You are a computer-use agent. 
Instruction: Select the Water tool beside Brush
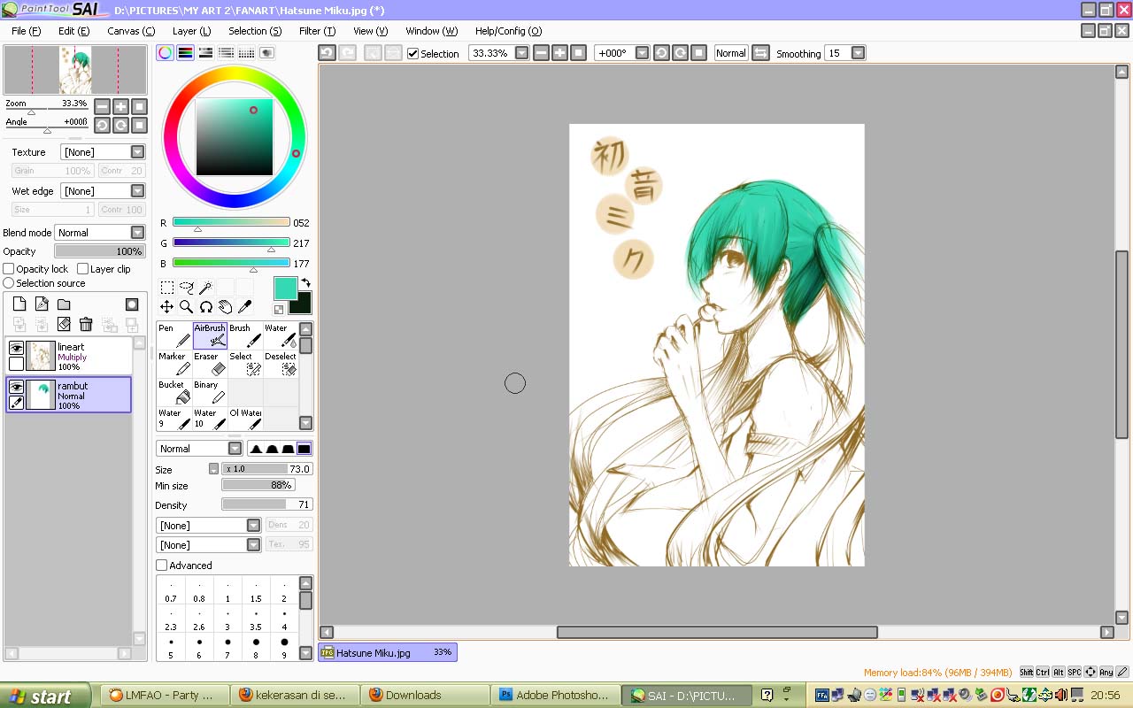tap(281, 335)
